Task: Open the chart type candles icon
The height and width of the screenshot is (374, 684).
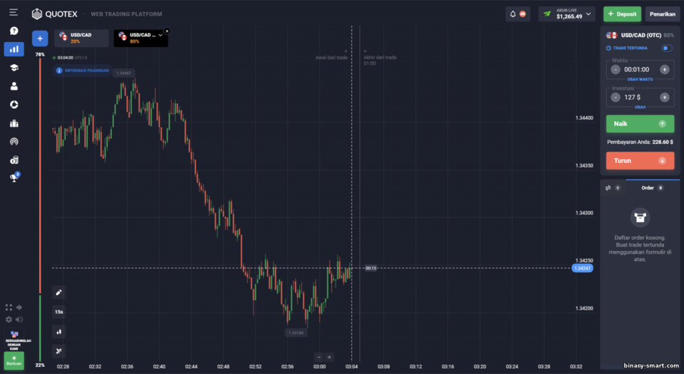Action: 59,332
